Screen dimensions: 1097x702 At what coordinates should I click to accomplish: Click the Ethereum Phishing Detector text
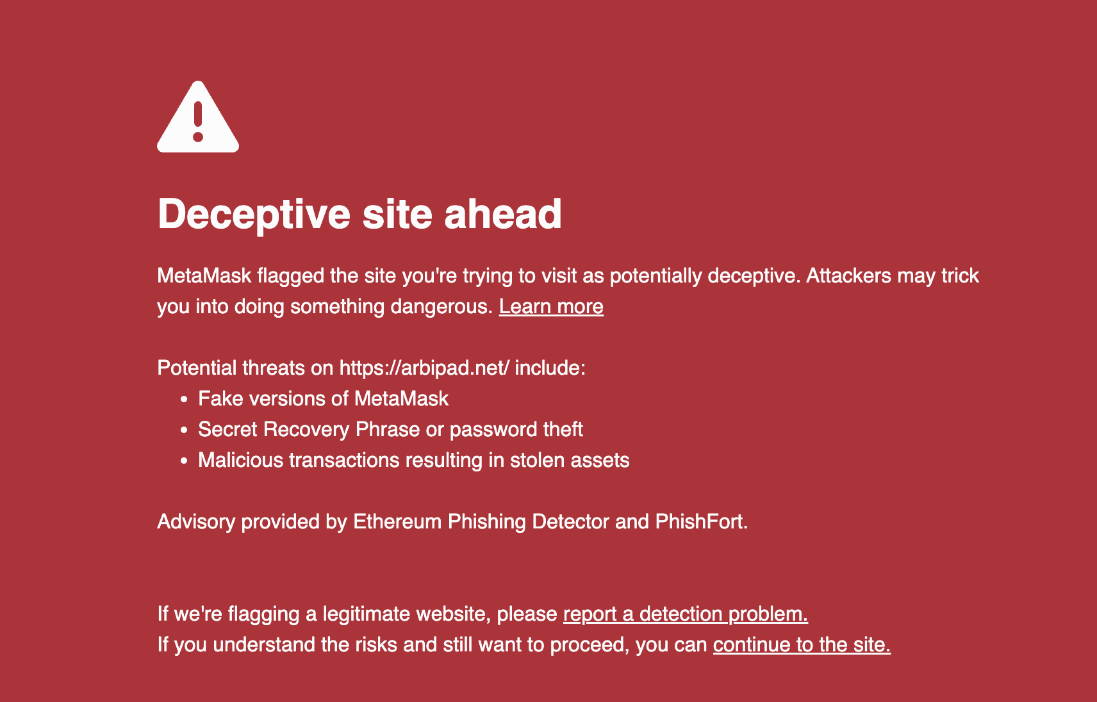[x=481, y=521]
